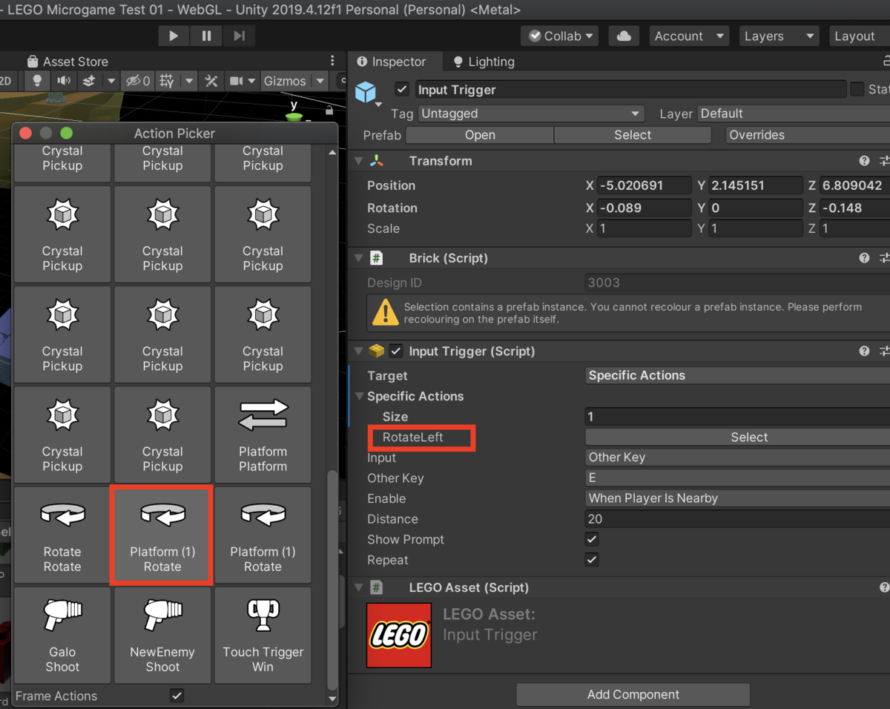
Task: Collapse the Transform component foldout
Action: (359, 161)
